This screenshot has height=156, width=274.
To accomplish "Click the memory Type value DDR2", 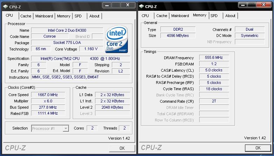I will [x=178, y=29].
